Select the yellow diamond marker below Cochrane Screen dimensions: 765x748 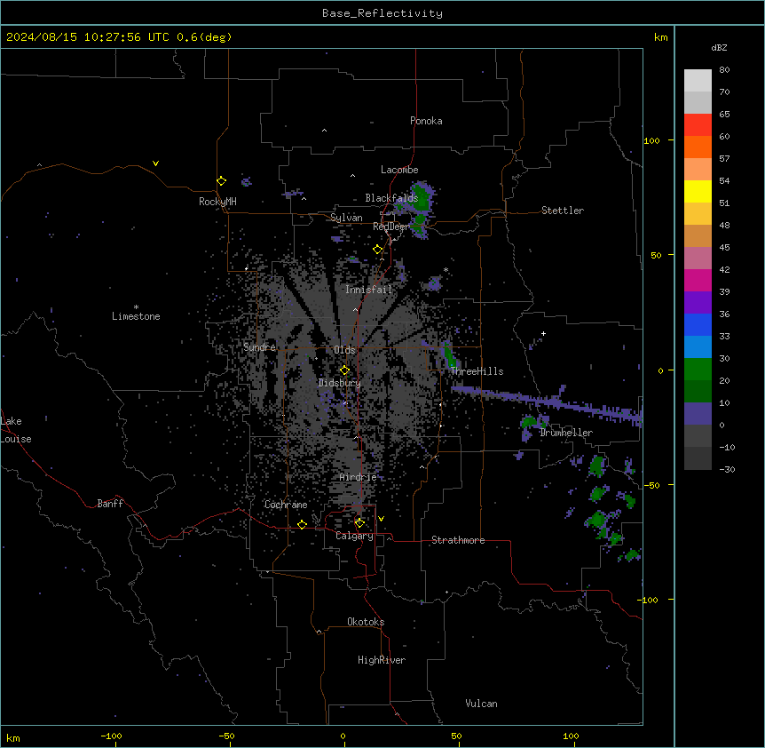point(302,524)
